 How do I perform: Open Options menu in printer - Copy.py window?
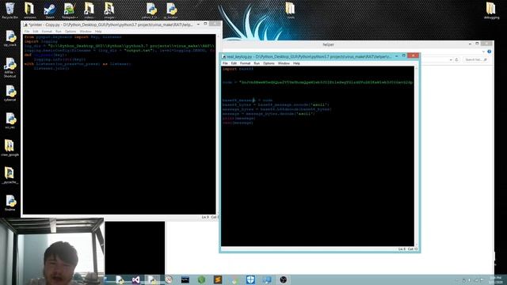(x=71, y=32)
